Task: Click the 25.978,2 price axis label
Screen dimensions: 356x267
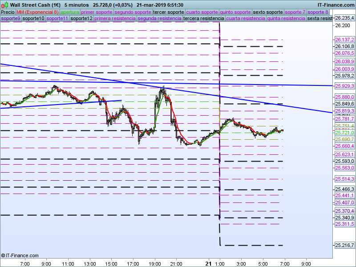Action: click(344, 76)
